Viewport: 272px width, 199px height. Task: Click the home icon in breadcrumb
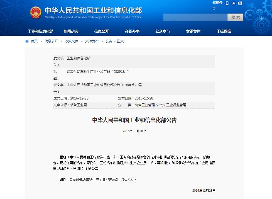tap(27, 41)
